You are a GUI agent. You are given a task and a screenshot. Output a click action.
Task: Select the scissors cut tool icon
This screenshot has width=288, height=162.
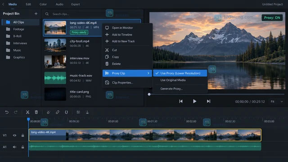pos(27,112)
